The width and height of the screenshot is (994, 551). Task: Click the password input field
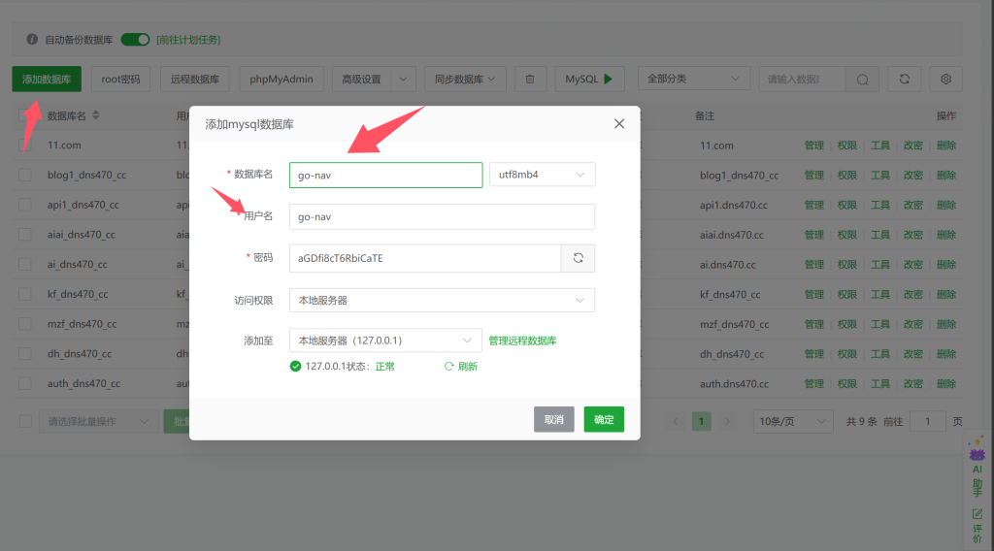[425, 258]
